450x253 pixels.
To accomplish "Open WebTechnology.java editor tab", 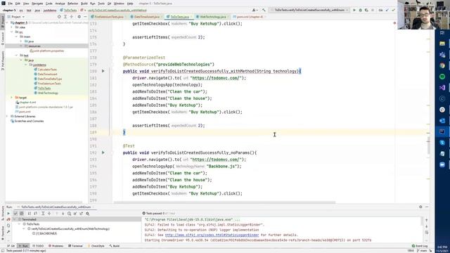I will pos(212,17).
